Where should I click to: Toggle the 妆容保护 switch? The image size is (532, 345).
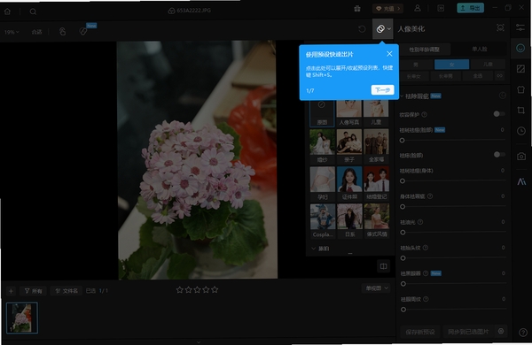point(498,114)
